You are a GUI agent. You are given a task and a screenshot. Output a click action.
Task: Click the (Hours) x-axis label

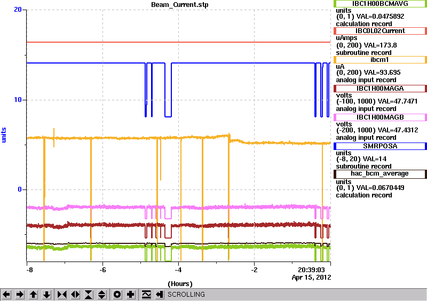180,284
